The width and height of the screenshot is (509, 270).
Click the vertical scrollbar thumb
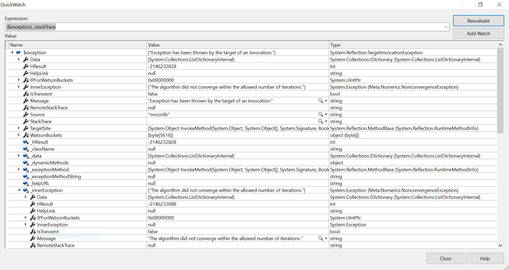pos(500,91)
